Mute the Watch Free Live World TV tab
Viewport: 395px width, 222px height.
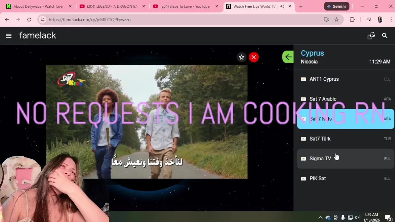click(282, 6)
